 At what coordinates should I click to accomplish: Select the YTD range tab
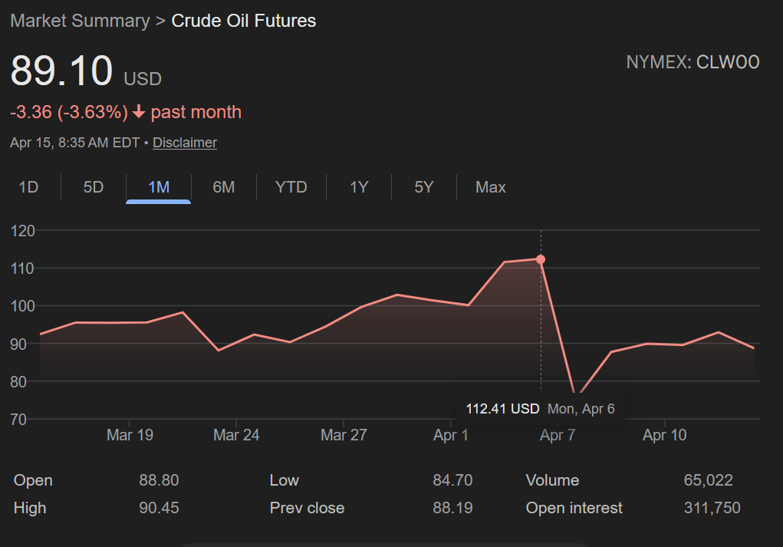click(291, 187)
